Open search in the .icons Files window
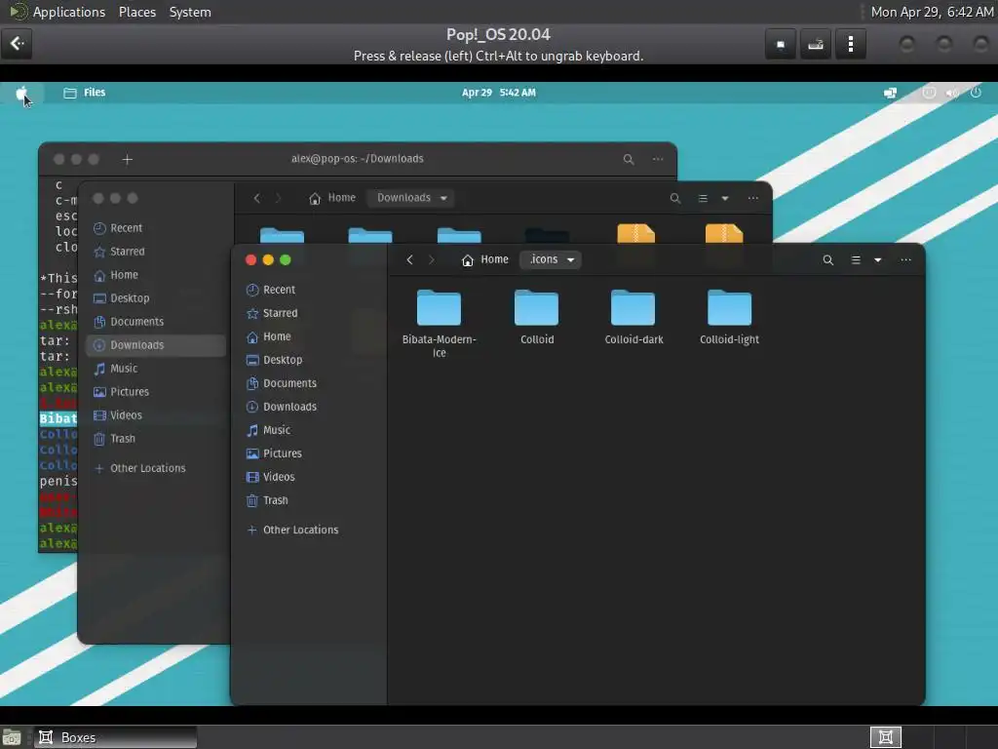 [x=828, y=259]
